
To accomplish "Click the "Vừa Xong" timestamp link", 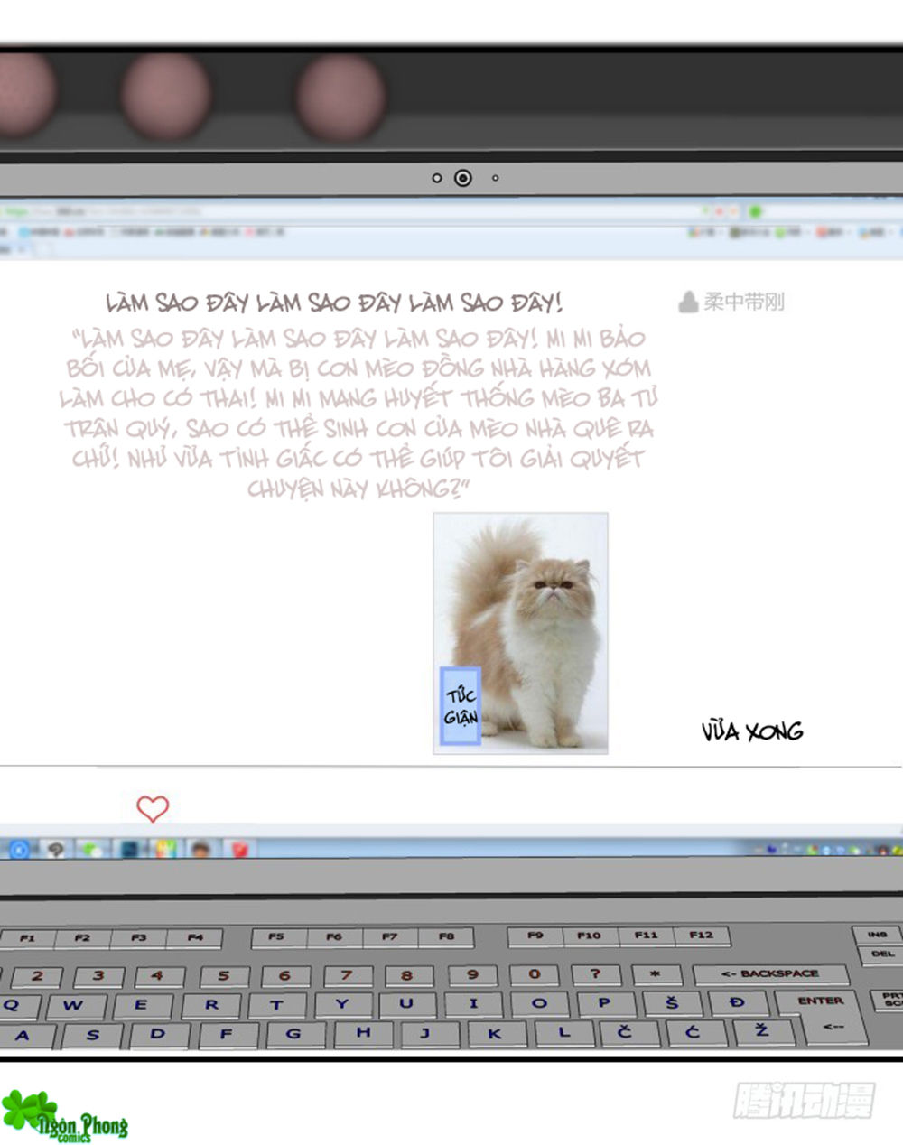I will coord(753,731).
